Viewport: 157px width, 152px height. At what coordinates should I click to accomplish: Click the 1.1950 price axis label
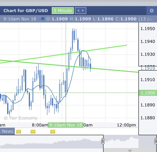(148, 29)
